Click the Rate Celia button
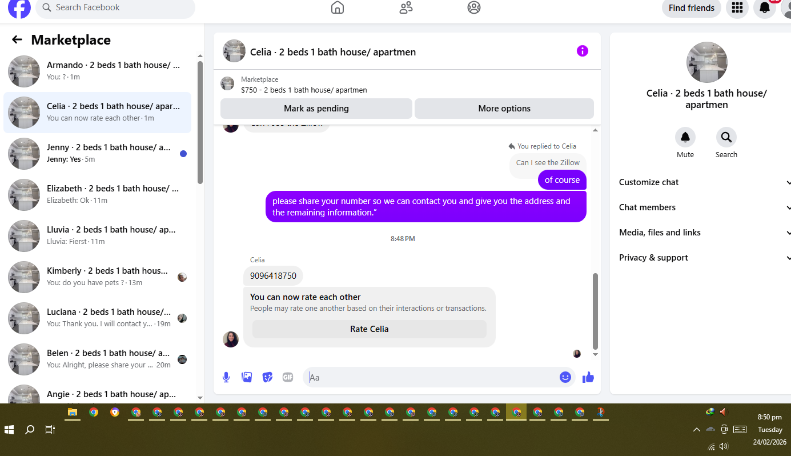791x456 pixels. tap(370, 329)
